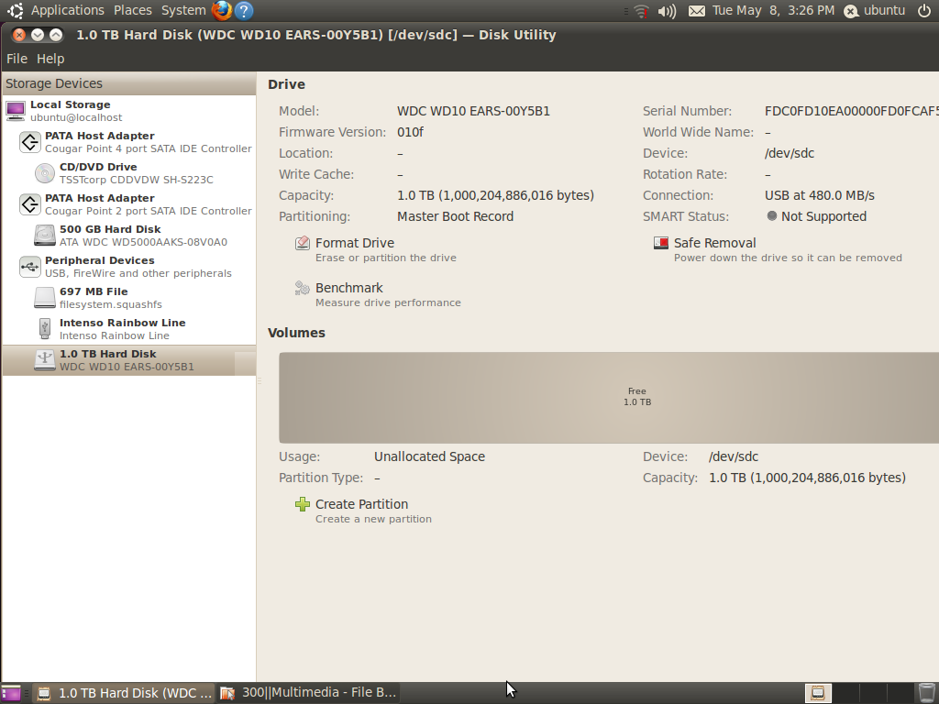The height and width of the screenshot is (704, 939).
Task: Select 'TSSTcorp CDDVDW SH-S223C' text
Action: 136,180
